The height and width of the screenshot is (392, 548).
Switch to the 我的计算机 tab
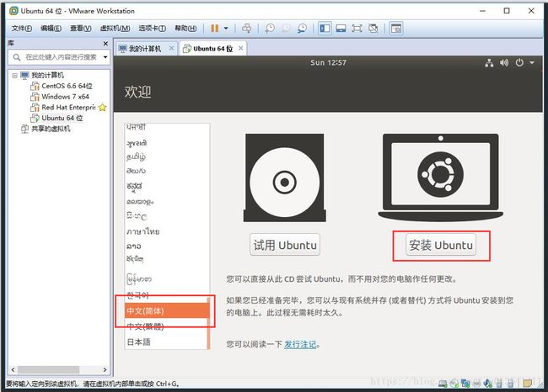coord(145,49)
